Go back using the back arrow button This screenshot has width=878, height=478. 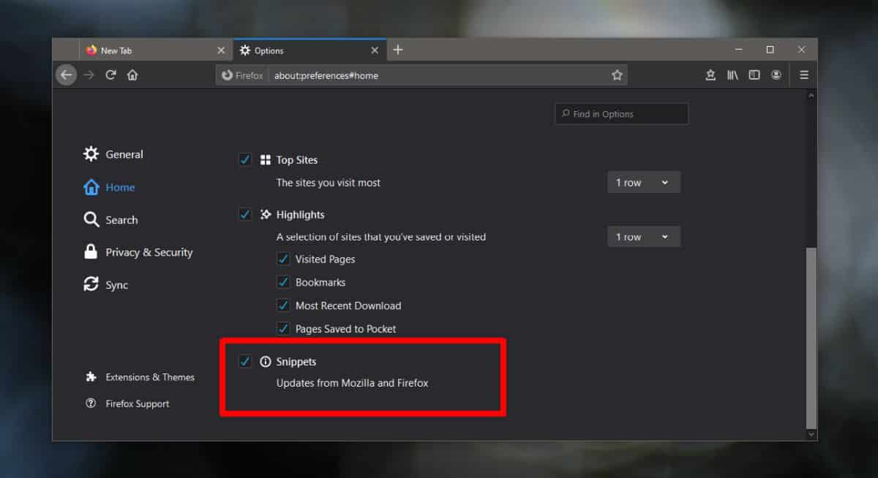pyautogui.click(x=67, y=75)
